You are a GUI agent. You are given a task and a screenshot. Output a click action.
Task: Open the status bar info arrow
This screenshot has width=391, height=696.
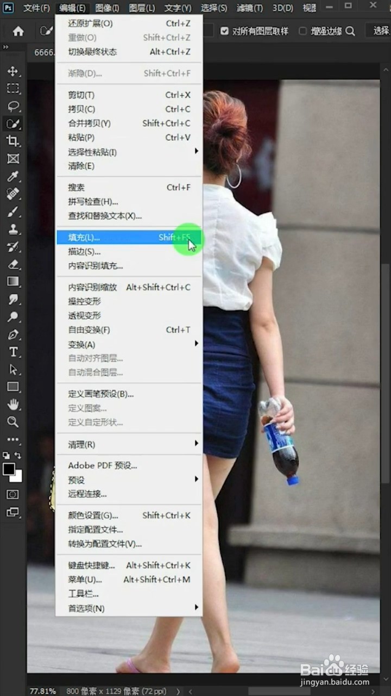pos(178,691)
